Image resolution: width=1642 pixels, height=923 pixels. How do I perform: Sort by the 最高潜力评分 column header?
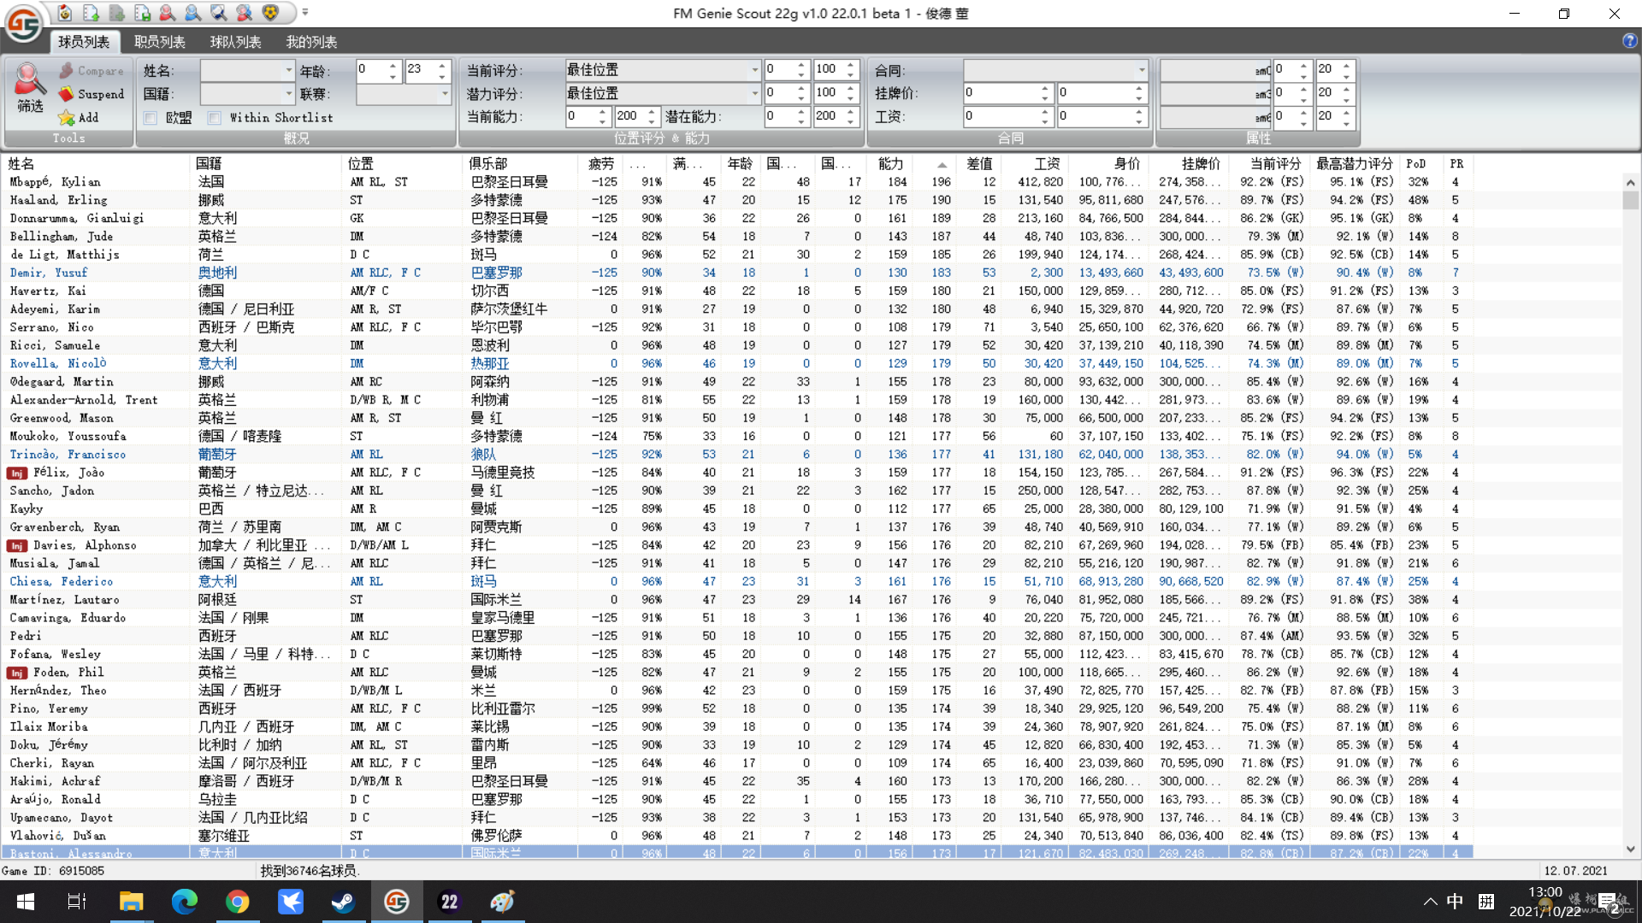pos(1355,163)
